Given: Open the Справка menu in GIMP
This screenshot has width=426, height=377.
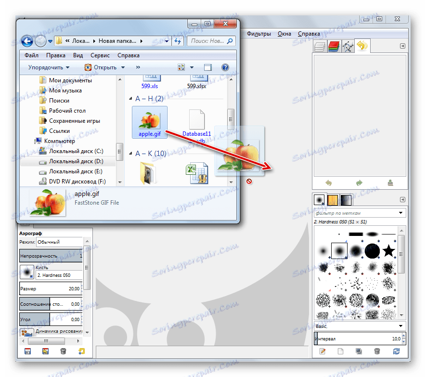Looking at the screenshot, I should [309, 34].
